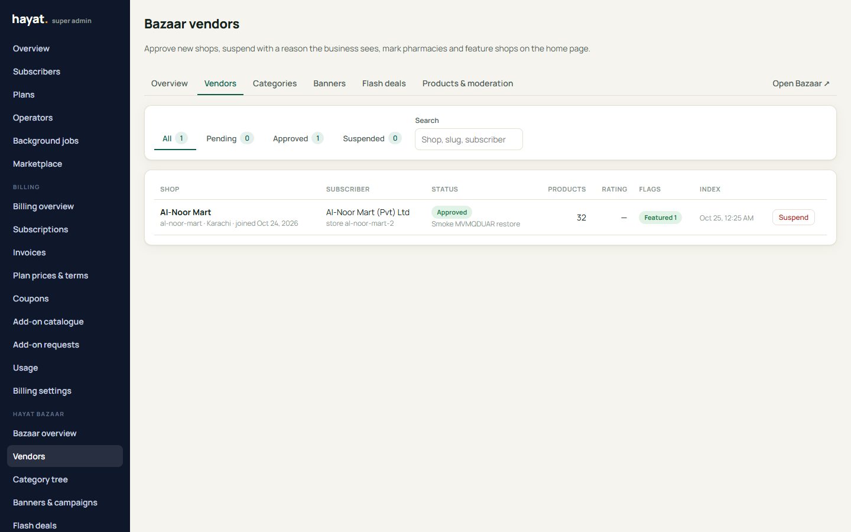The image size is (851, 532).
Task: Open Banners & campaigns sidebar item
Action: [55, 502]
